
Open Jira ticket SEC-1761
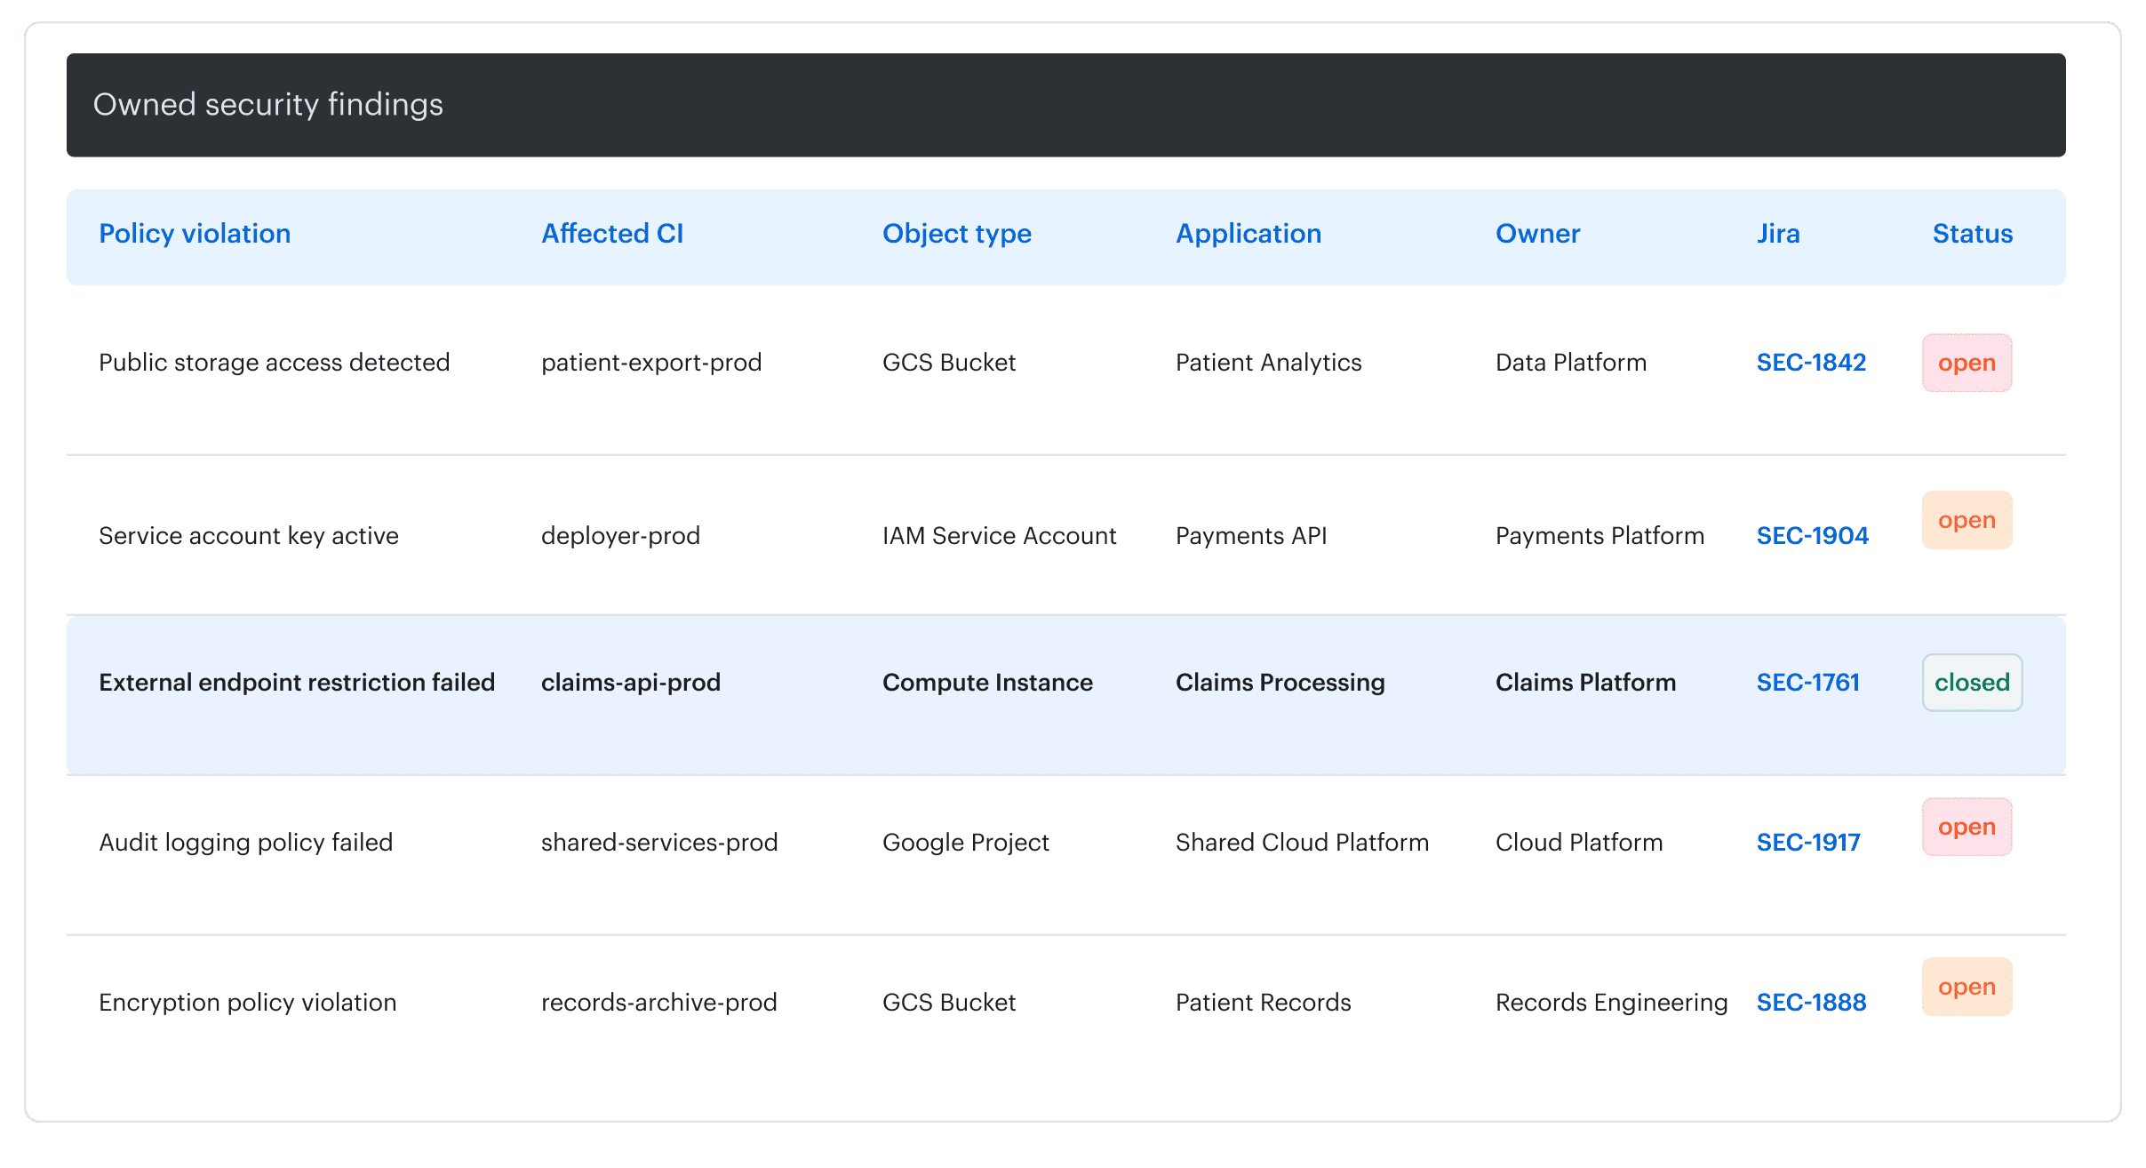[1808, 683]
